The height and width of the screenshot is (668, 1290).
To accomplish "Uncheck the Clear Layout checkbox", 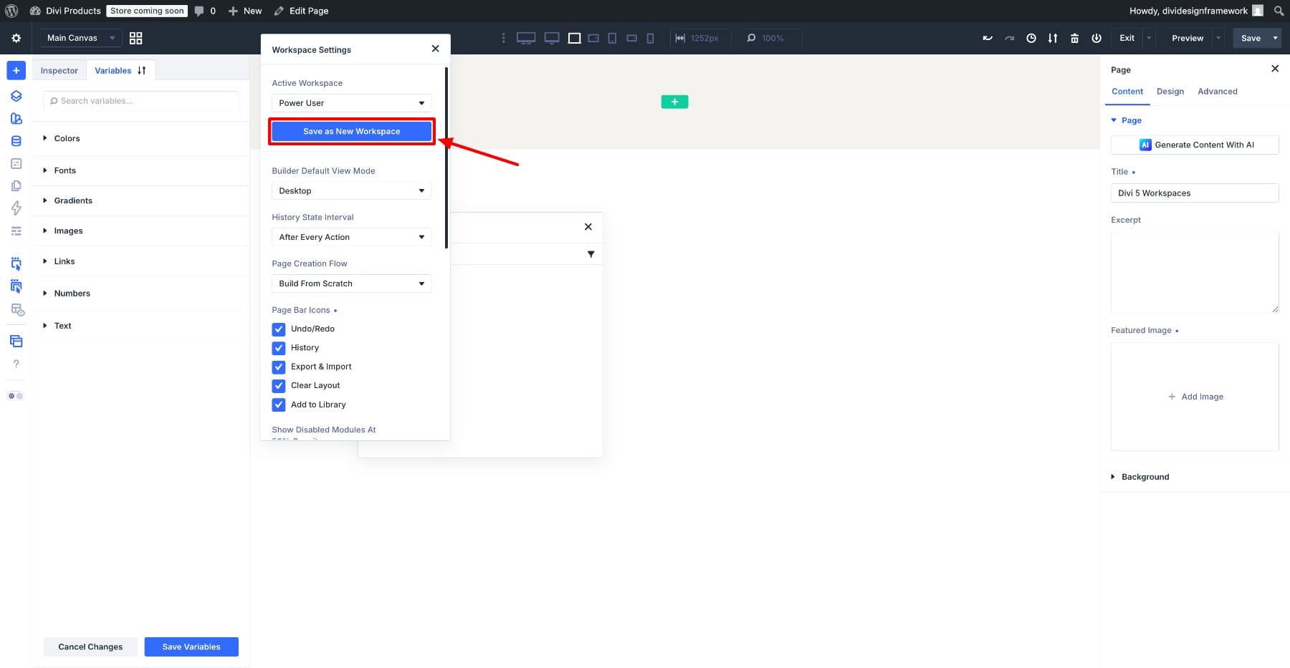I will point(279,386).
